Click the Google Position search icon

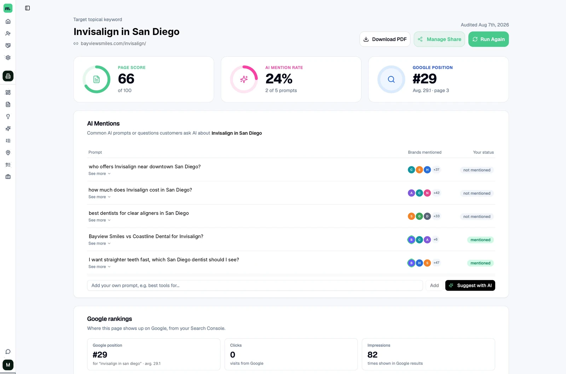coord(391,80)
